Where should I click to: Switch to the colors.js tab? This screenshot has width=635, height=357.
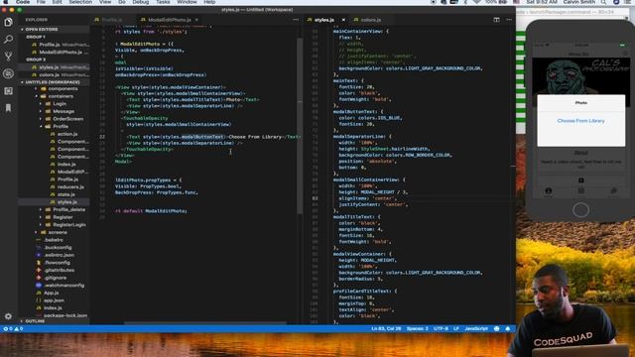click(370, 20)
